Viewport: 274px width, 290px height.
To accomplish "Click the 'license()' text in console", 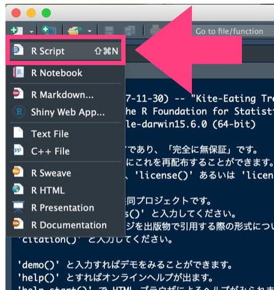I will tap(164, 175).
